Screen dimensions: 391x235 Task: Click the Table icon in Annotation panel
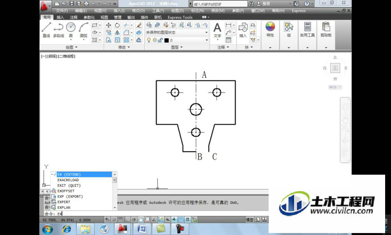[228, 40]
